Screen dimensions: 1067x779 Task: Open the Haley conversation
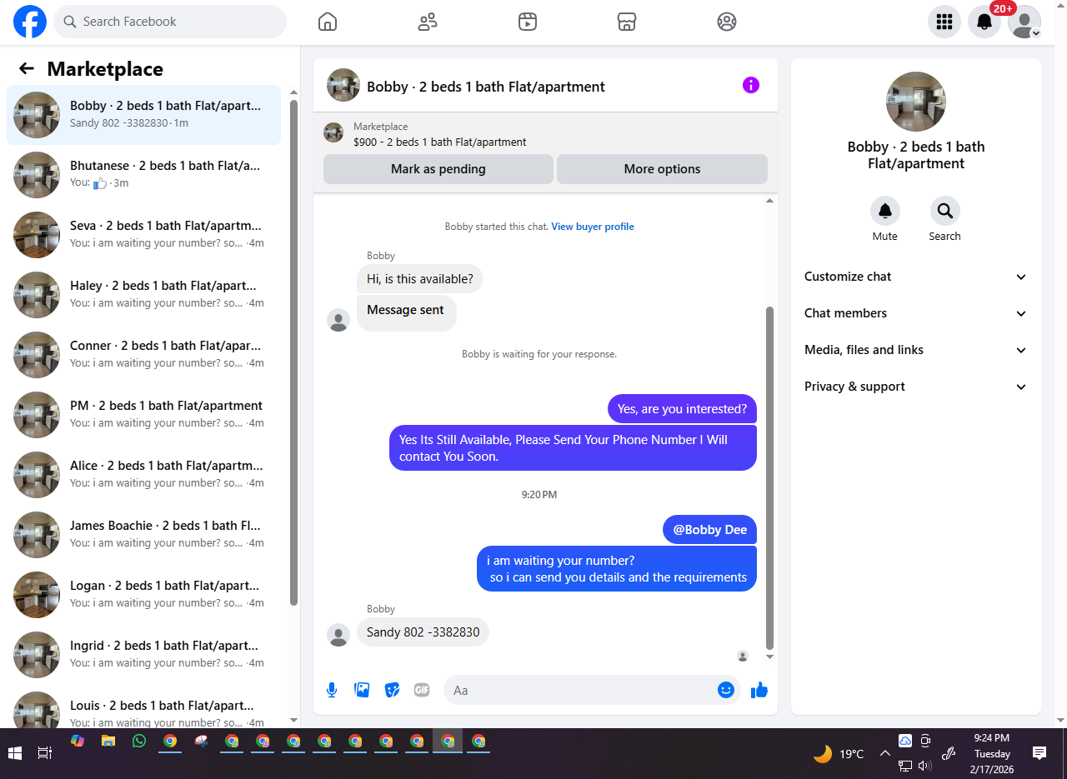[x=143, y=295]
